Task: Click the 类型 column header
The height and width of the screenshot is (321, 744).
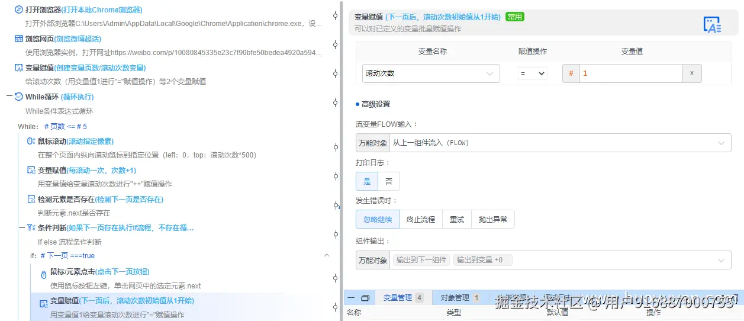Action: click(x=454, y=313)
